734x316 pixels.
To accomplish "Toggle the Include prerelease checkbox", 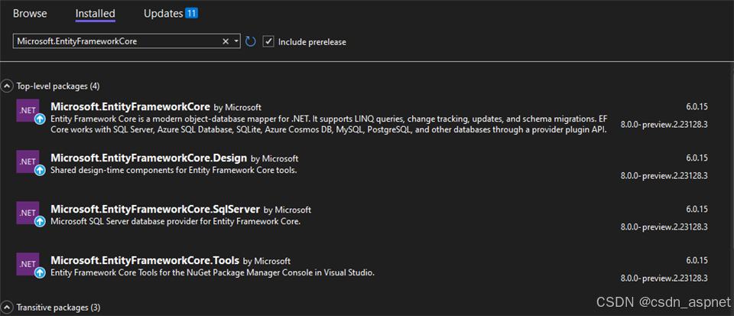I will coord(268,41).
